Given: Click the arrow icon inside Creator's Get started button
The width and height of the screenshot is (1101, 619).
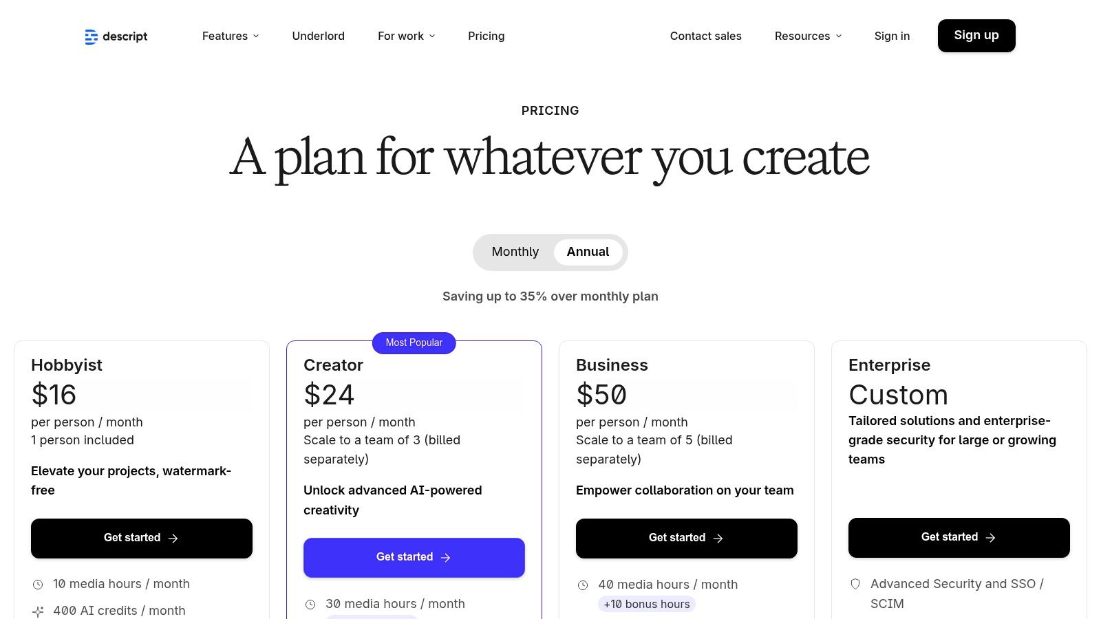Looking at the screenshot, I should tap(446, 557).
